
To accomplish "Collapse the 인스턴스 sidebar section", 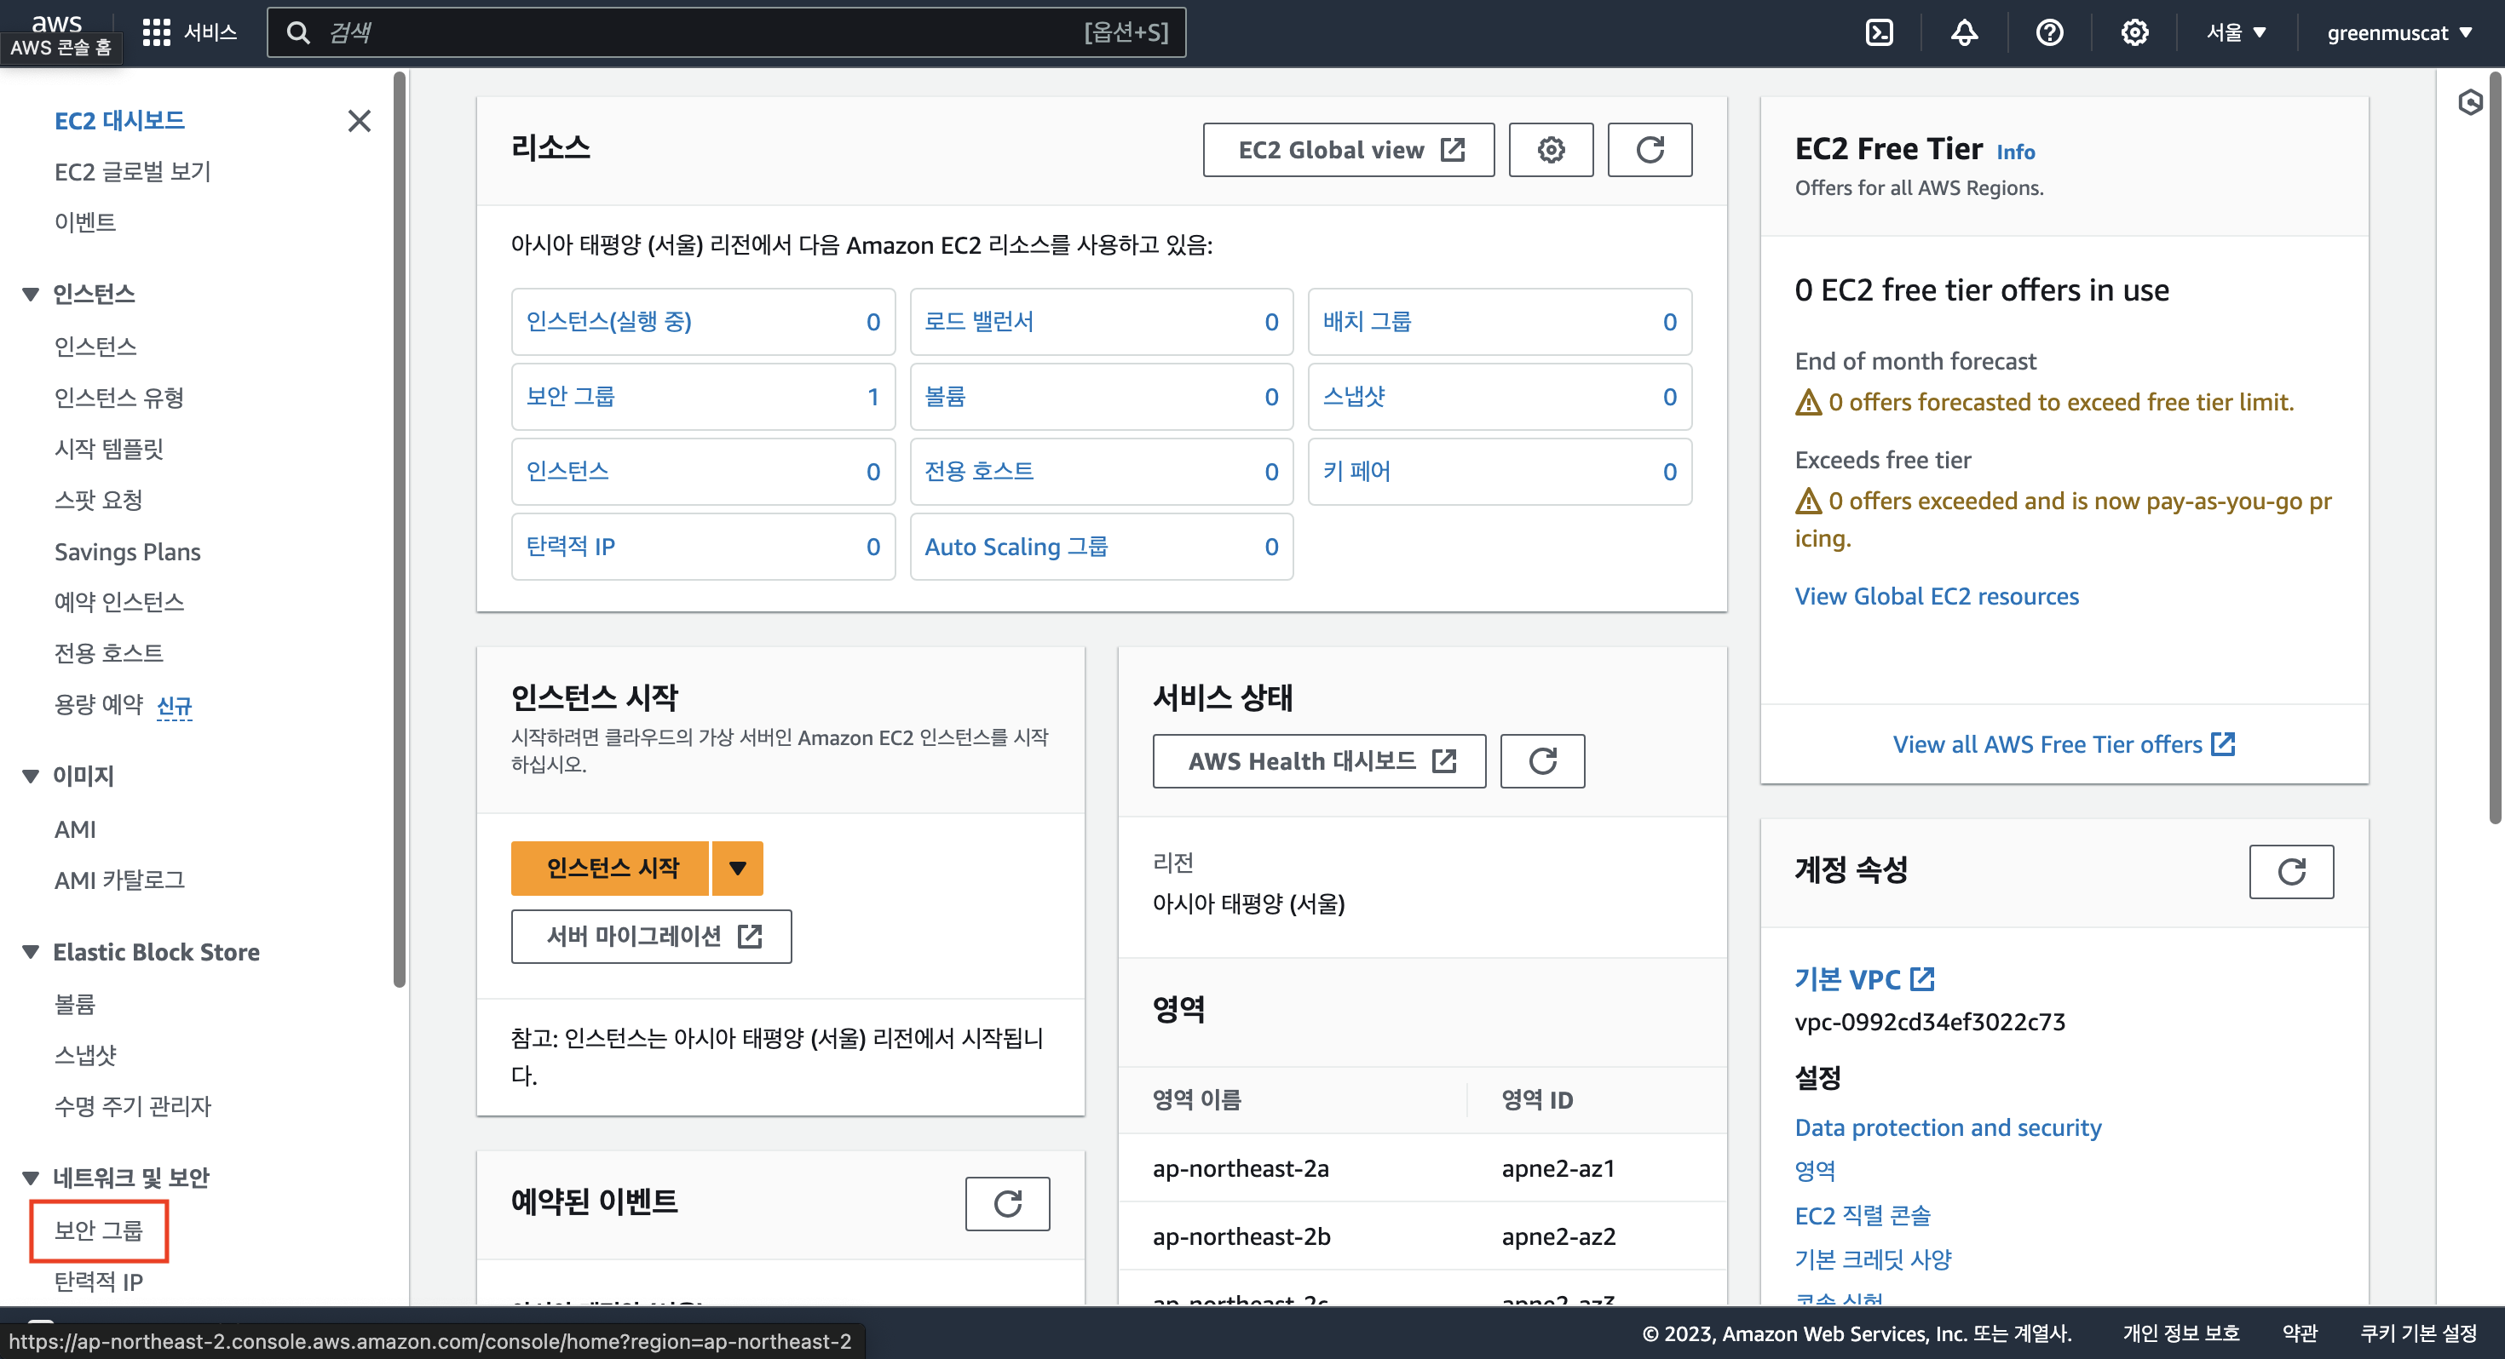I will coord(30,294).
